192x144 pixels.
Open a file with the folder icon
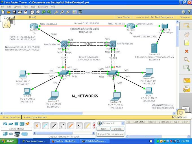pos(8,12)
